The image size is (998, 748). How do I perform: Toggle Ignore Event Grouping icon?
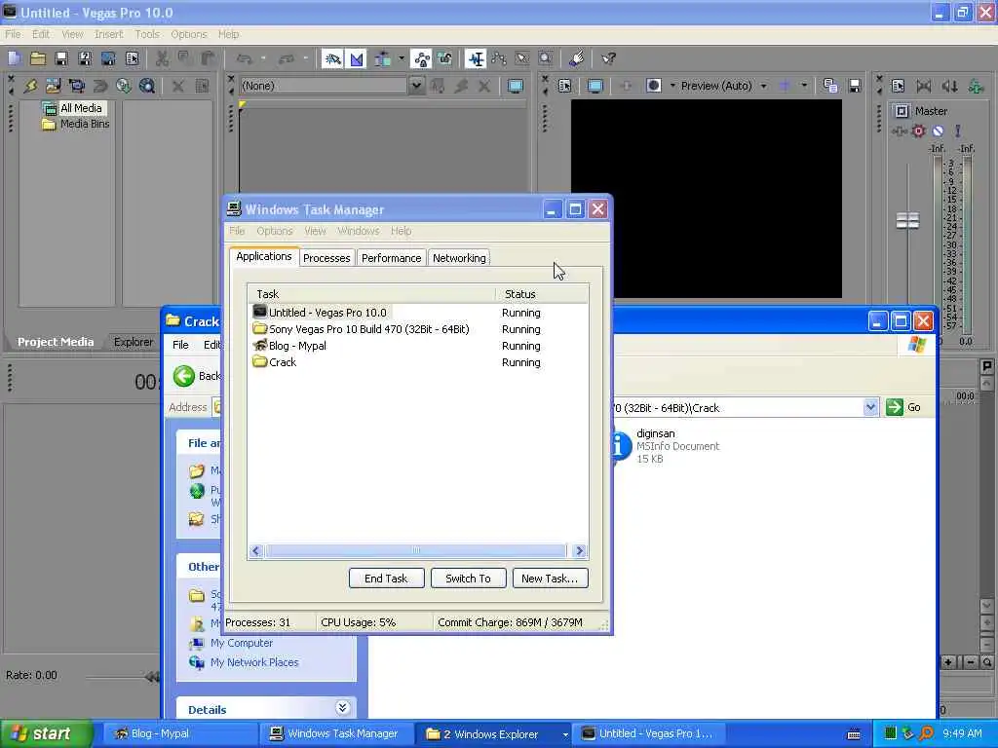pyautogui.click(x=444, y=59)
